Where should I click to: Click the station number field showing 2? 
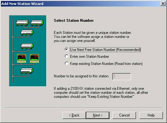tap(122, 76)
